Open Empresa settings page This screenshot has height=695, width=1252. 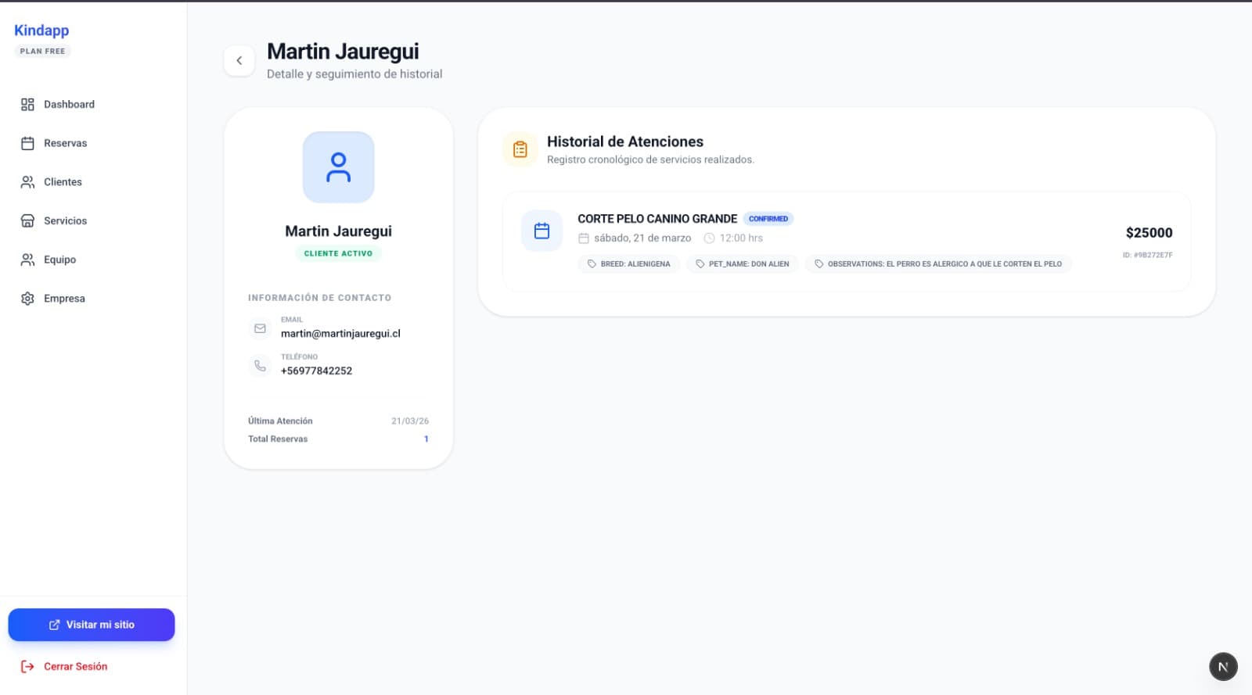point(64,299)
